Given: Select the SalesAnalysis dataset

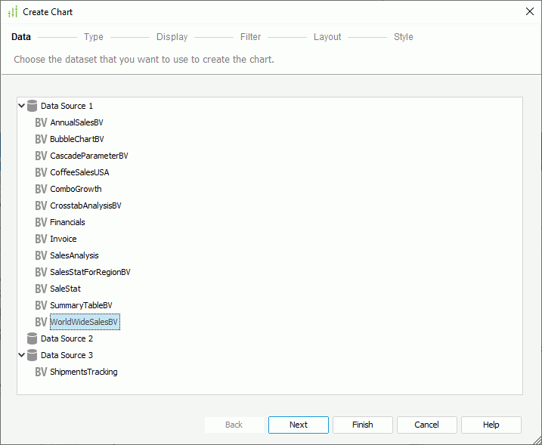Looking at the screenshot, I should (x=74, y=255).
